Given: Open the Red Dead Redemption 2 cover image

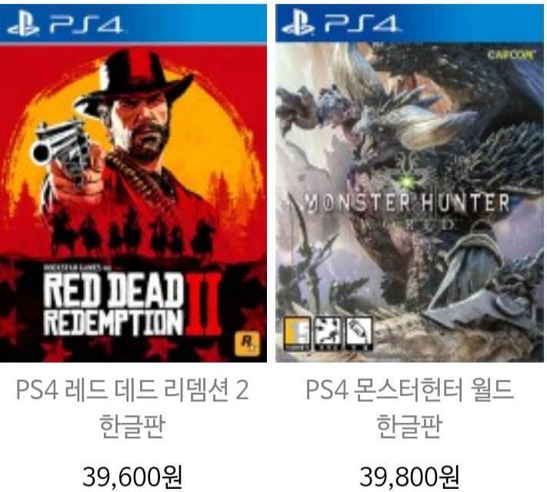Looking at the screenshot, I should click(133, 184).
